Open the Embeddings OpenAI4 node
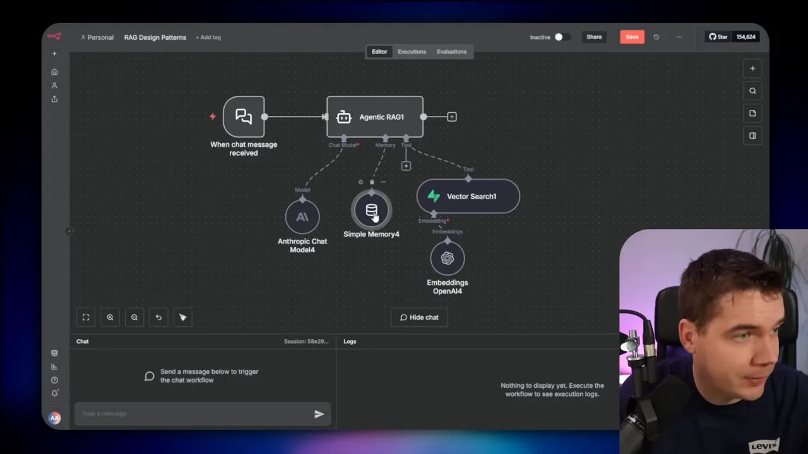The image size is (808, 454). click(x=448, y=259)
